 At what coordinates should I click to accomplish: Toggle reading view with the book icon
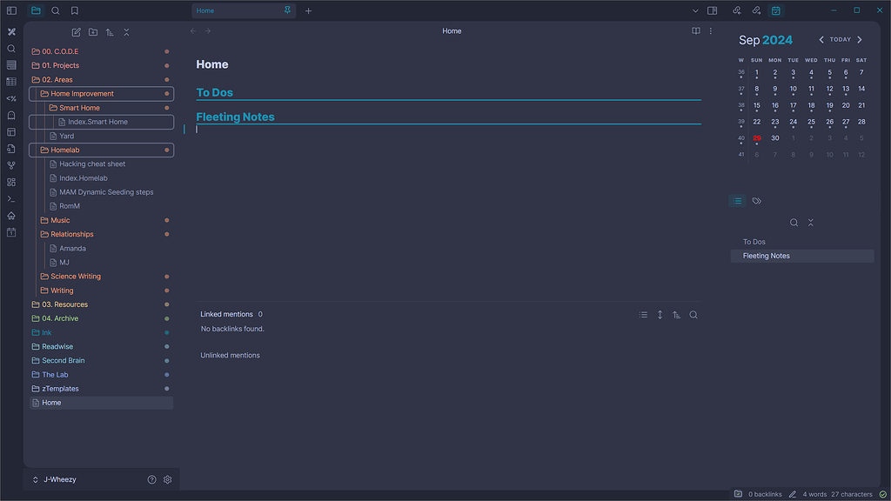coord(695,30)
